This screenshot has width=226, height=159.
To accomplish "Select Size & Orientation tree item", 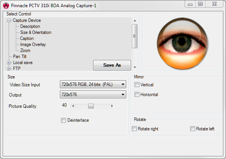I will pyautogui.click(x=36, y=32).
